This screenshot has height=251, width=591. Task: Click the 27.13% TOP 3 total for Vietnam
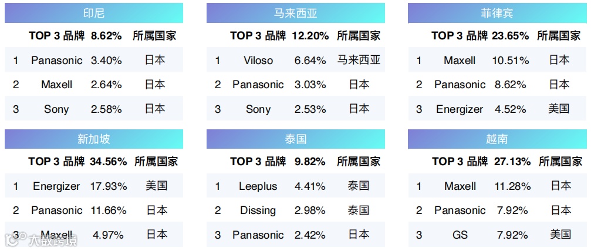tap(512, 162)
